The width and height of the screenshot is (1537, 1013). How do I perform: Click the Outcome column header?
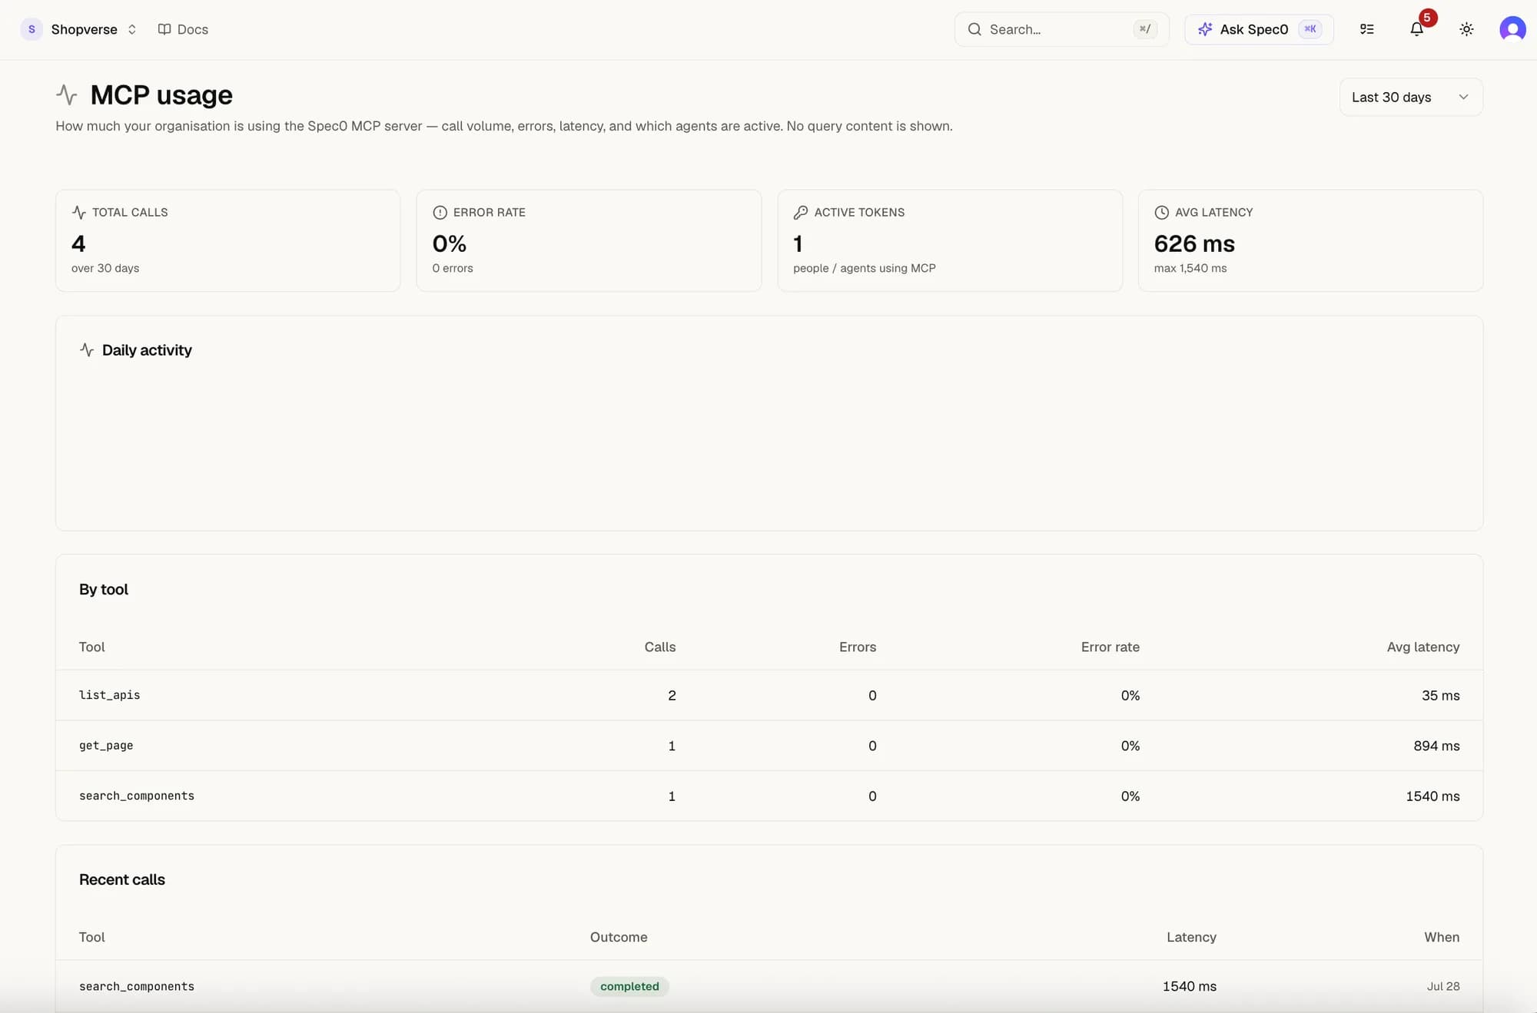(x=619, y=937)
